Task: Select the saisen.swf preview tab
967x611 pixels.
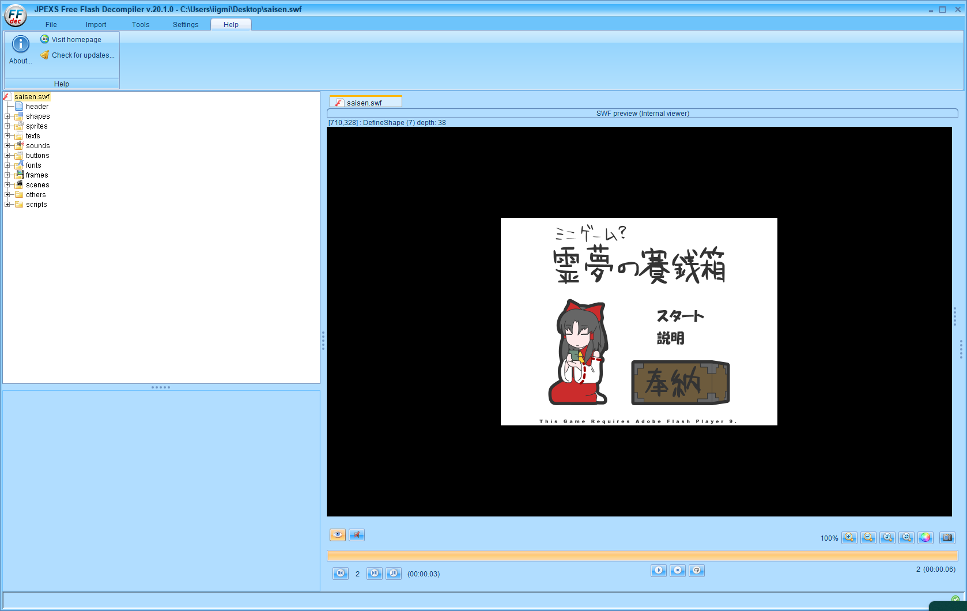Action: 365,102
